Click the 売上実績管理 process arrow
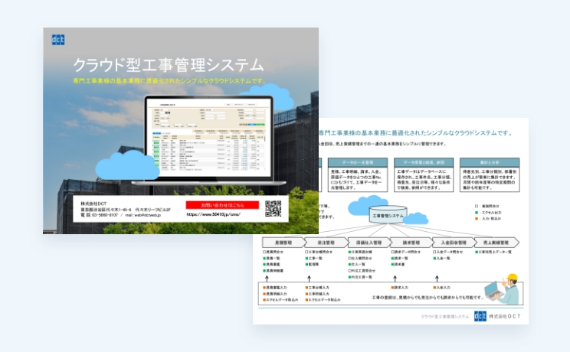This screenshot has width=570, height=352. (x=497, y=242)
